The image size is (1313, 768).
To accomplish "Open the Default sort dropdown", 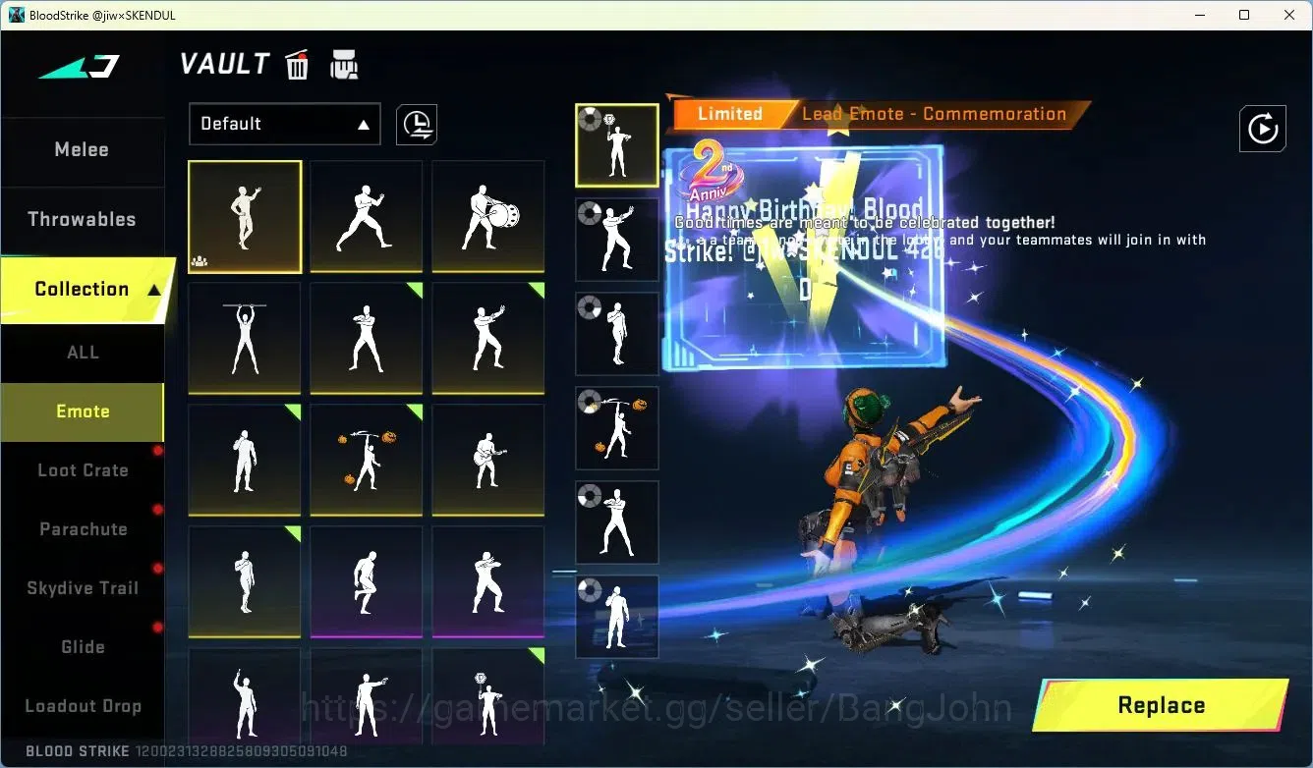I will (285, 124).
